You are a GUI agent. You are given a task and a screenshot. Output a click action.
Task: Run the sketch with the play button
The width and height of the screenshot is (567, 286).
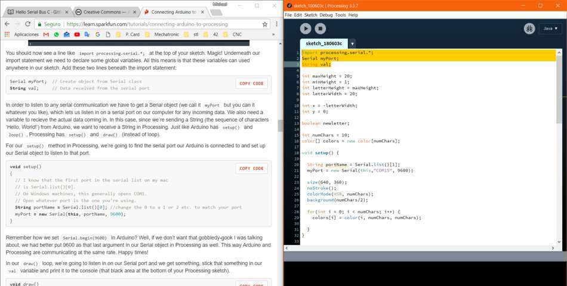(306, 29)
